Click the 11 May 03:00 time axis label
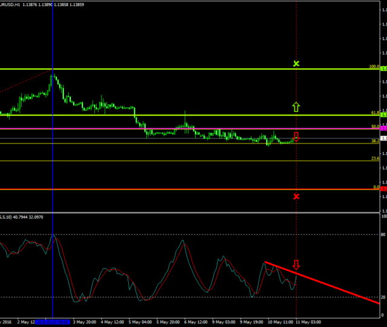This screenshot has width=387, height=327. click(x=308, y=322)
